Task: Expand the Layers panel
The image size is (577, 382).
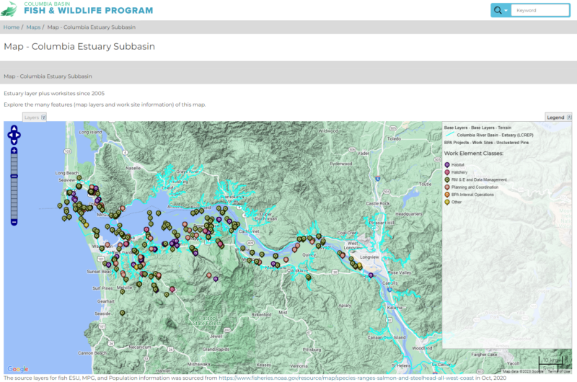Action: (x=43, y=117)
